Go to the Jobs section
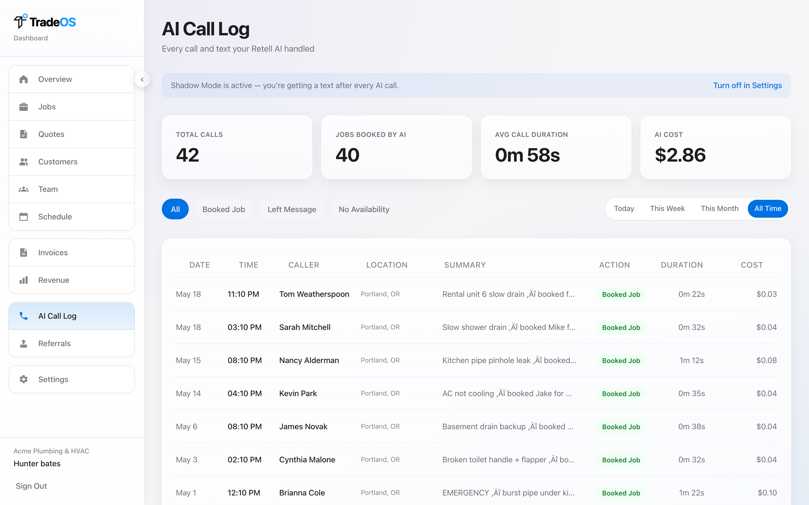The height and width of the screenshot is (505, 809). [72, 107]
